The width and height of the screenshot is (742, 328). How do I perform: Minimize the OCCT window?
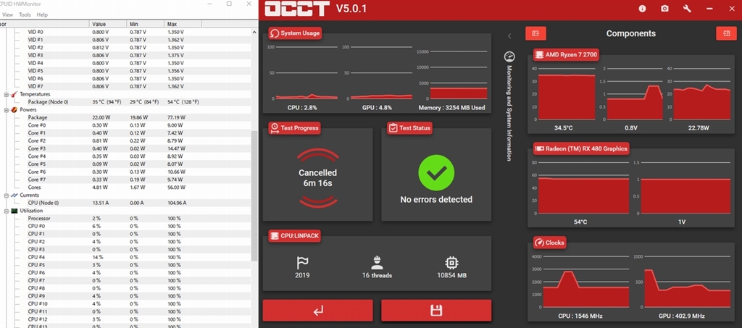[709, 9]
